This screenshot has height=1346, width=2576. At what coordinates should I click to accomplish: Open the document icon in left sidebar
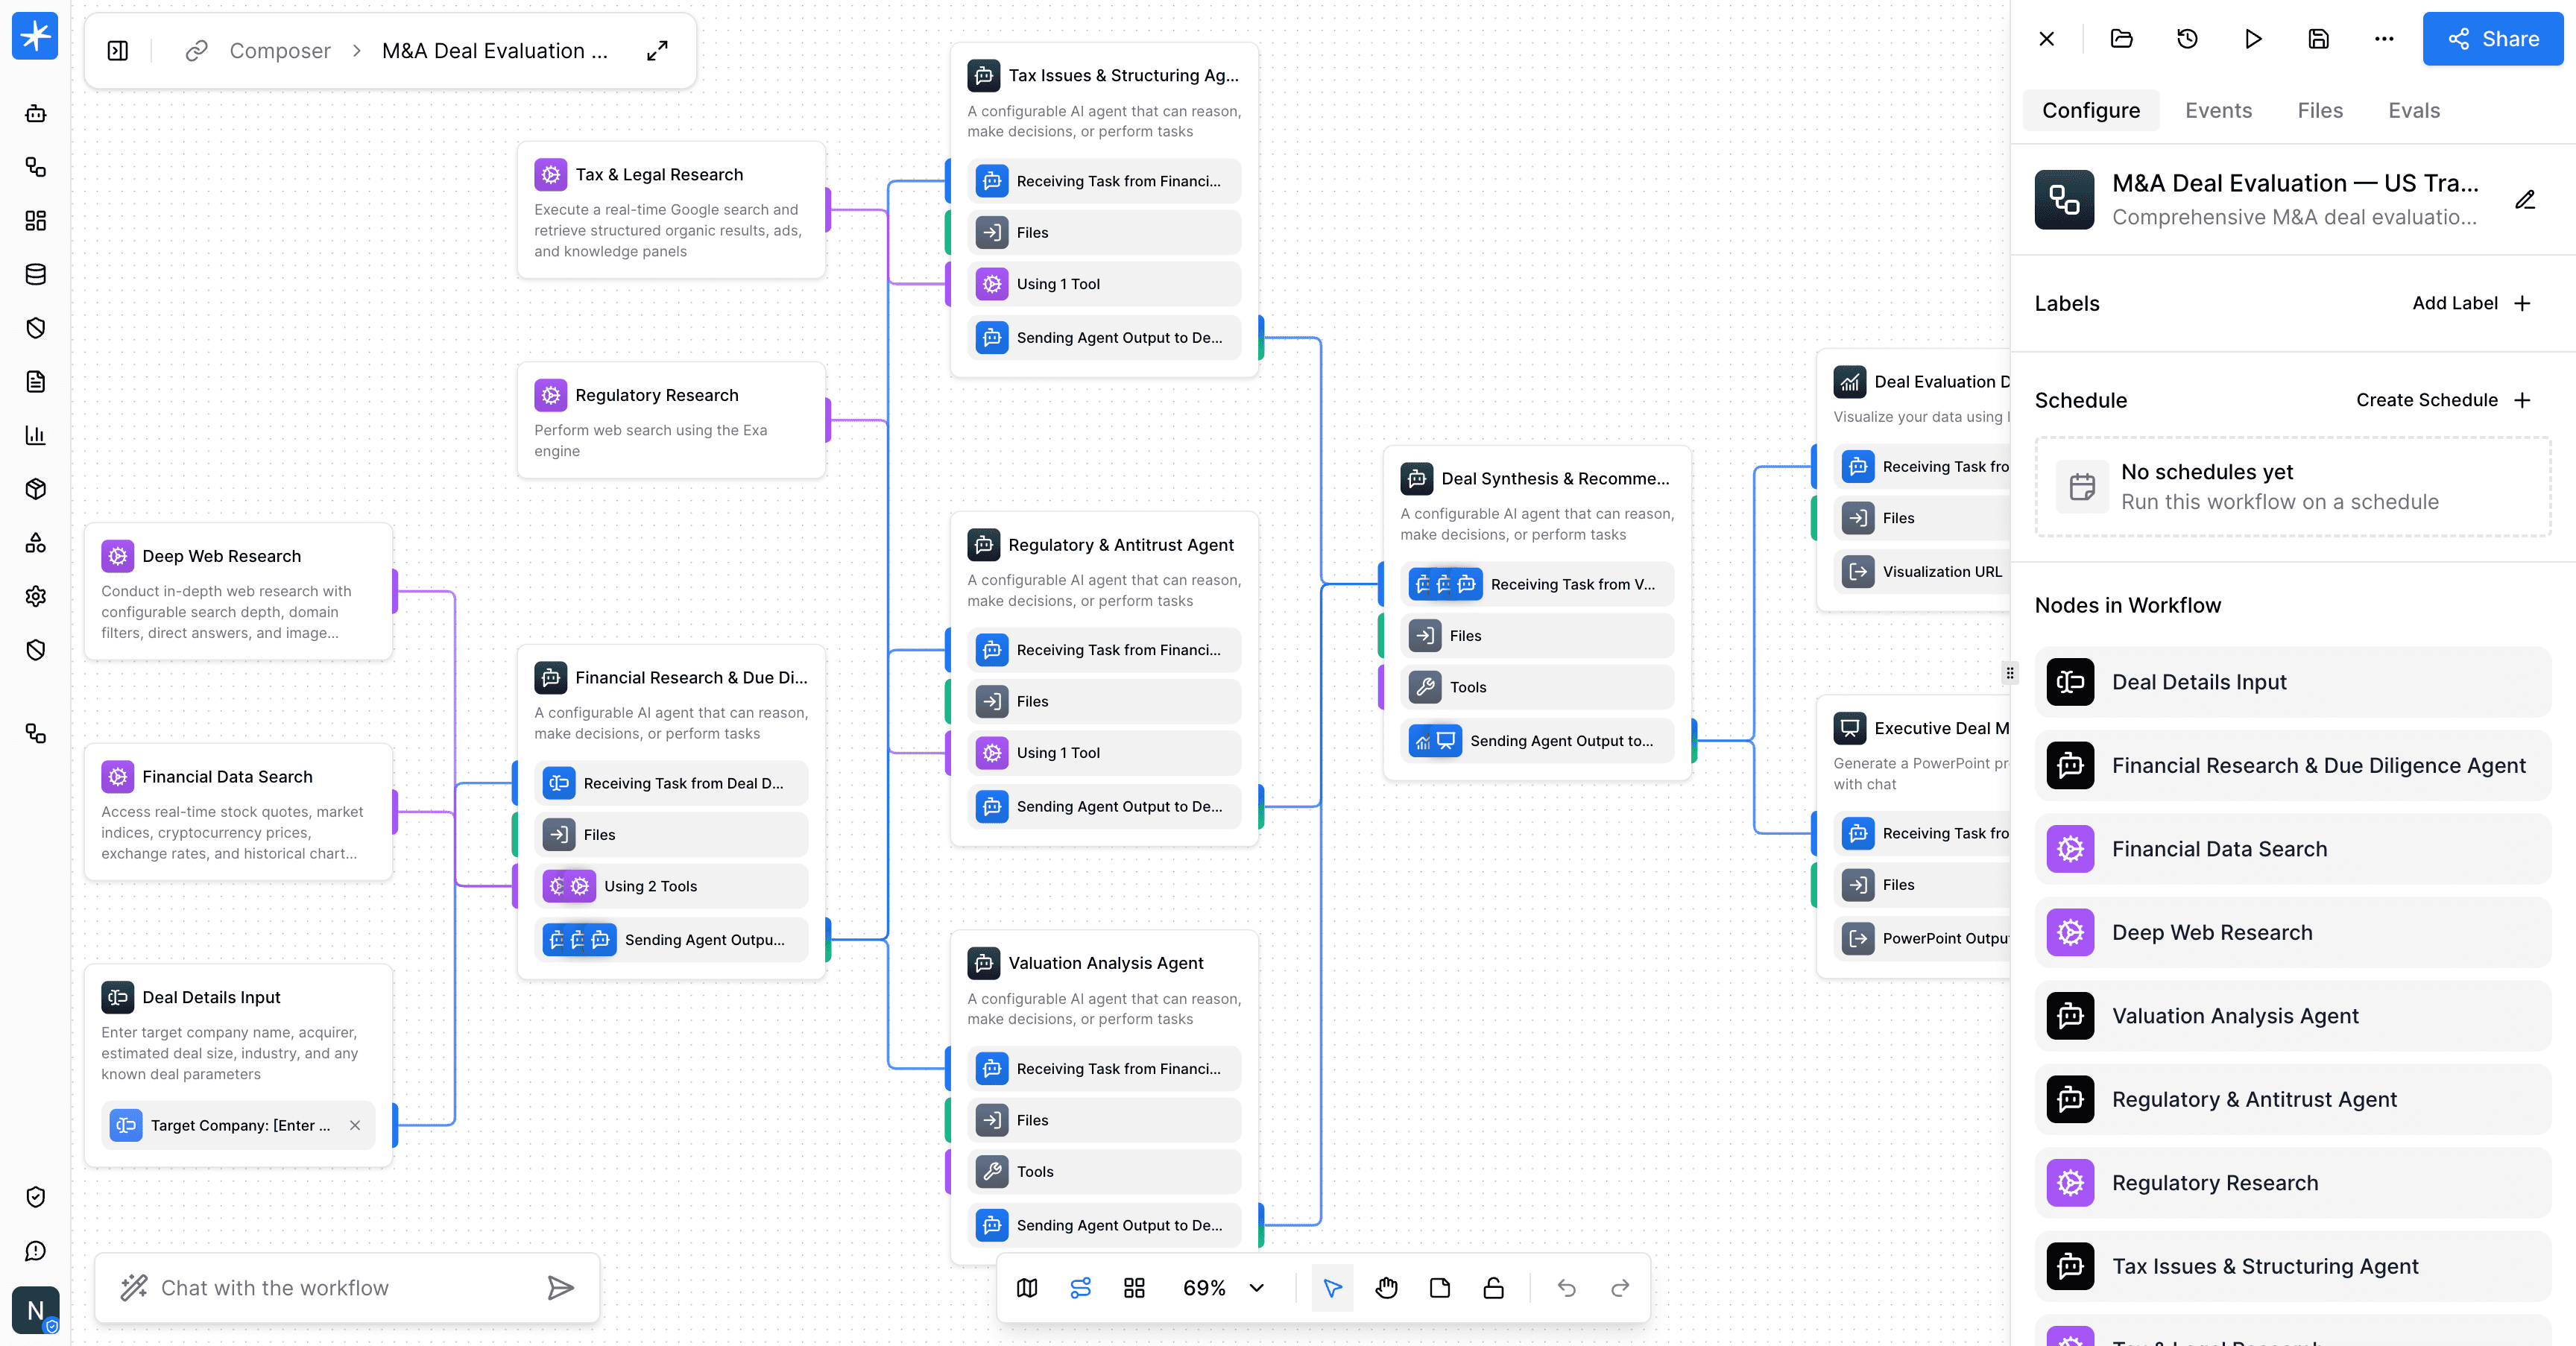coord(36,381)
